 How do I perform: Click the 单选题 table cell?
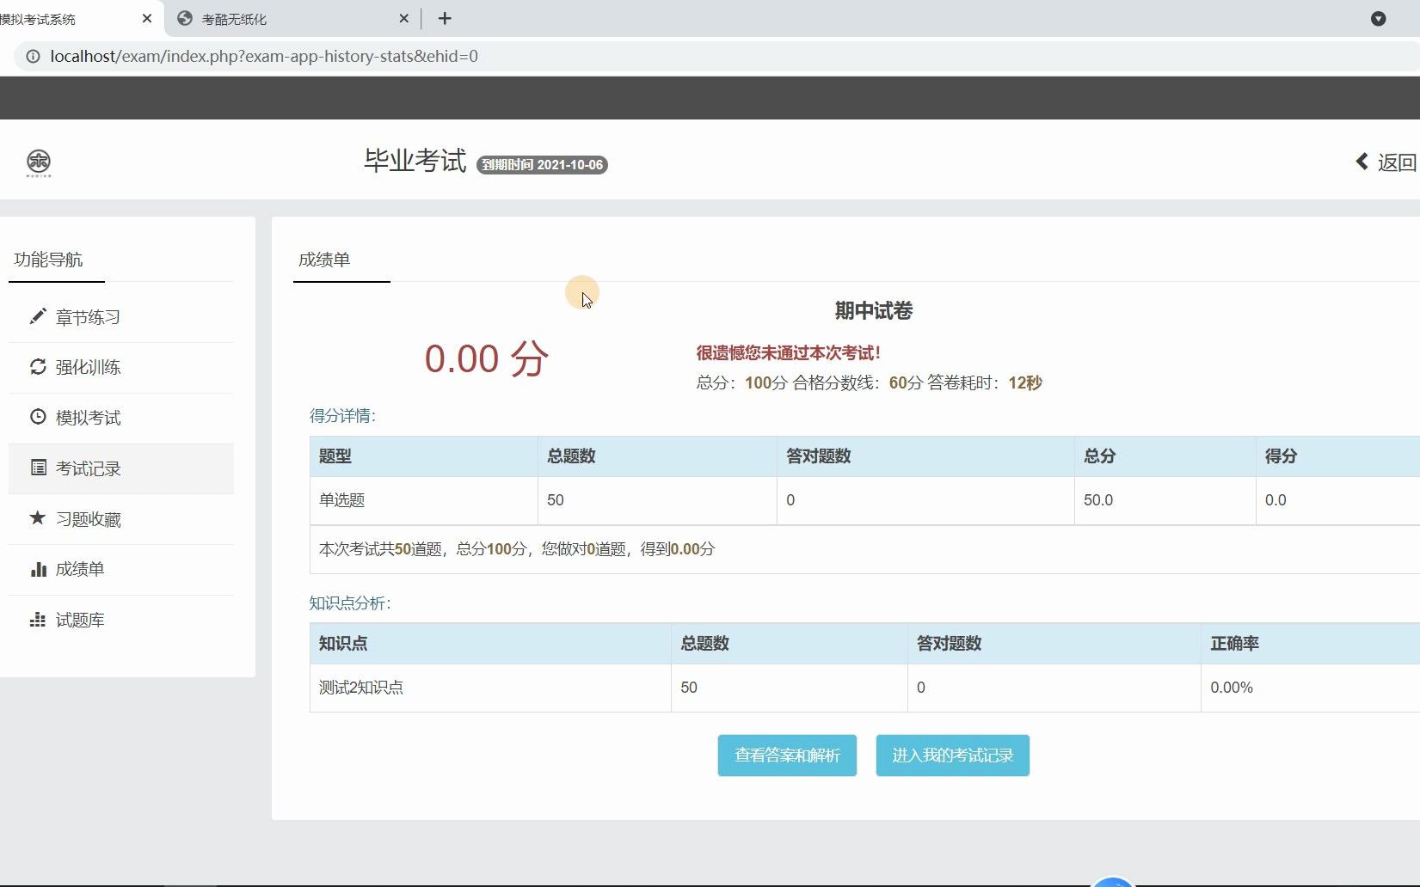[x=424, y=500]
